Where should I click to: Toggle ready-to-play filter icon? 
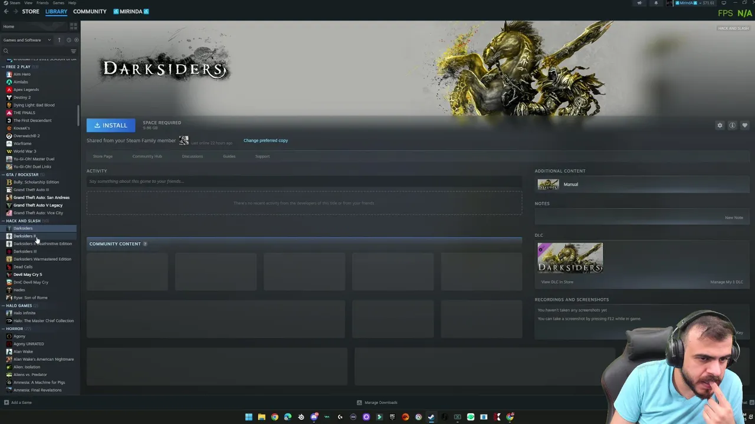pyautogui.click(x=76, y=40)
